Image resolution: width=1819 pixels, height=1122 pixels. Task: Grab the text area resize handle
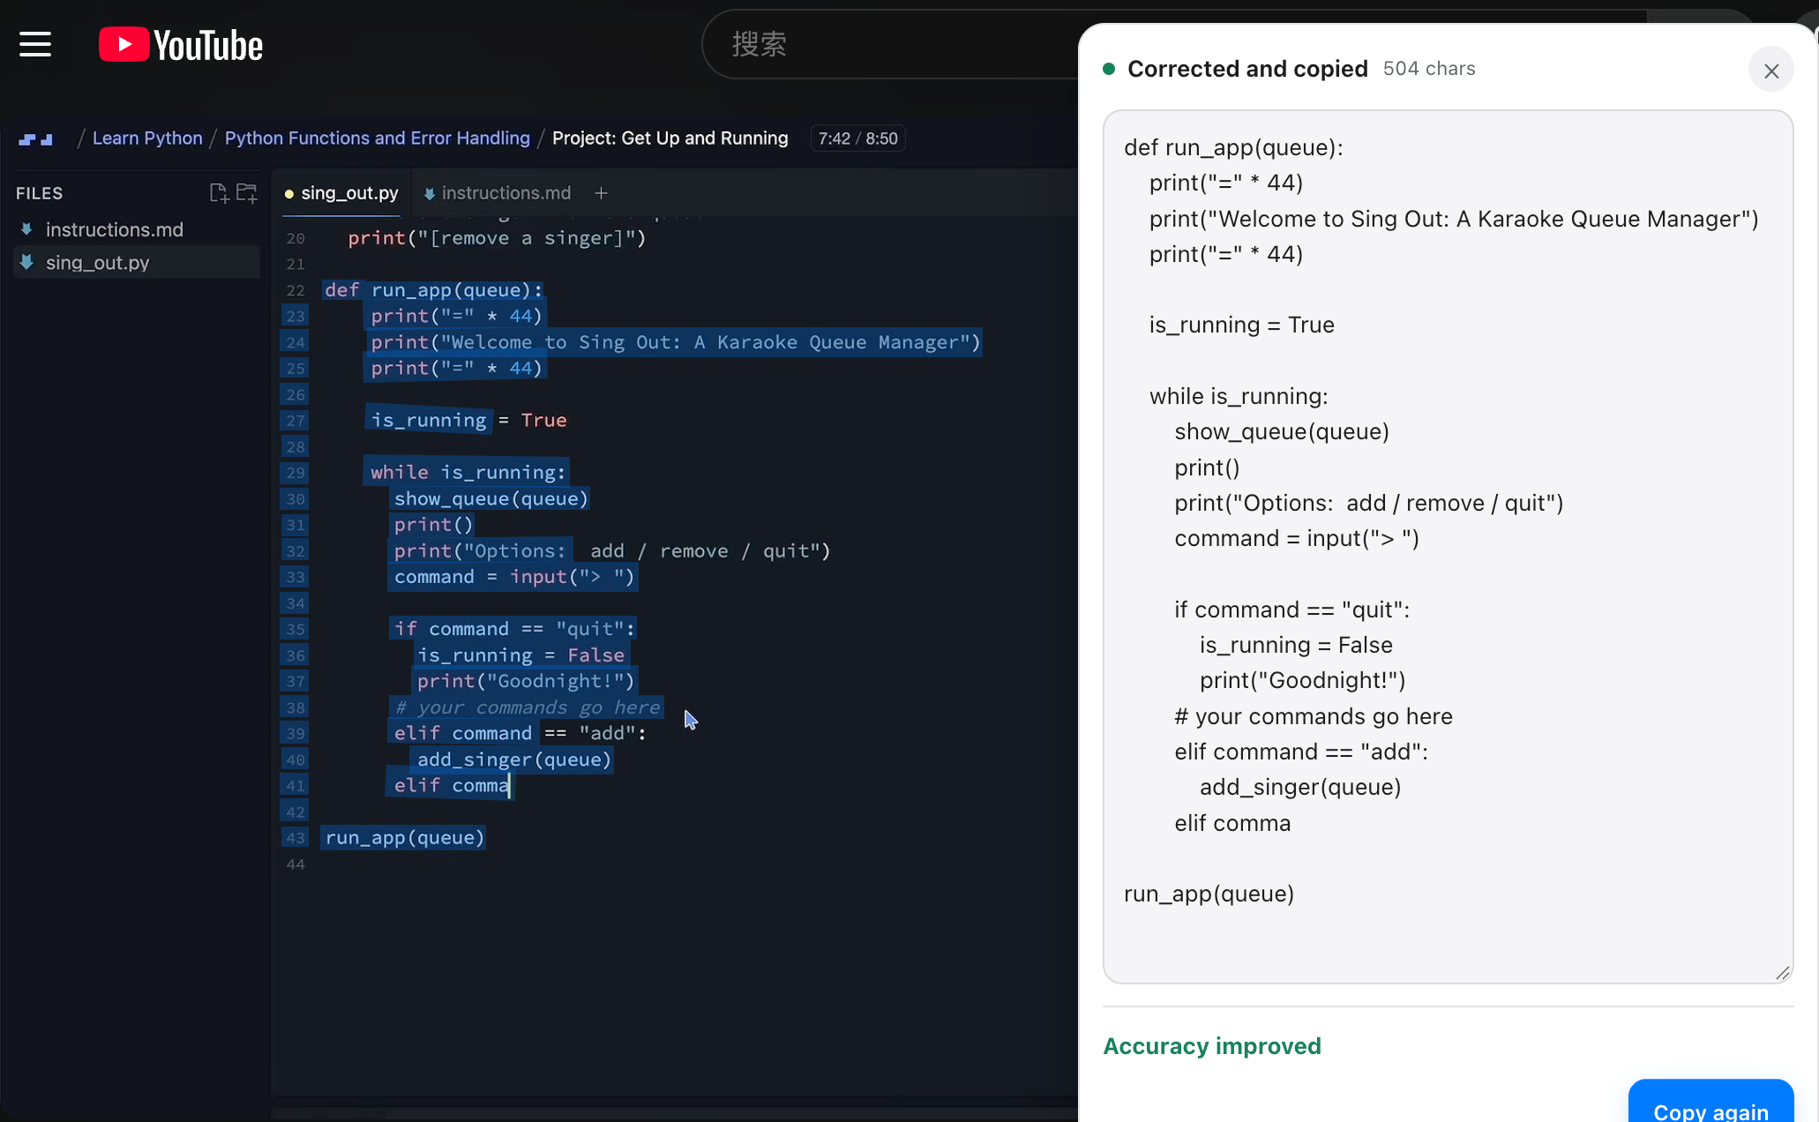click(1783, 972)
